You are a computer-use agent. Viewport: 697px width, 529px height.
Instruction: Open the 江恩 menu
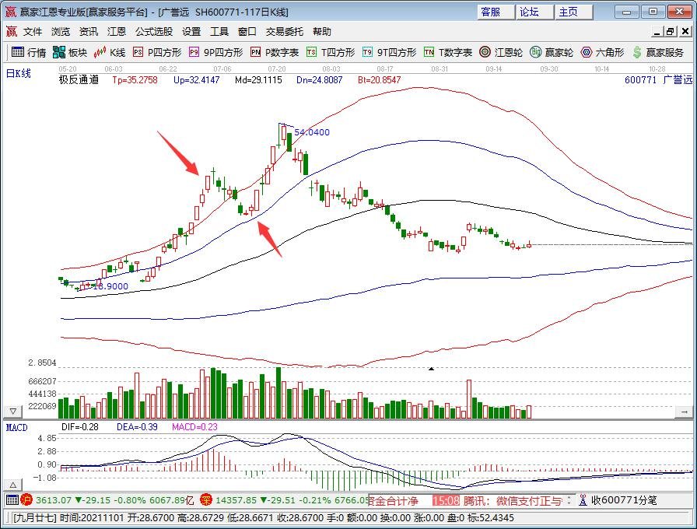tap(117, 32)
